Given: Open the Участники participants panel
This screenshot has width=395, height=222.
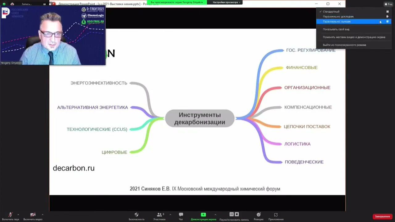Looking at the screenshot, I should point(160,215).
